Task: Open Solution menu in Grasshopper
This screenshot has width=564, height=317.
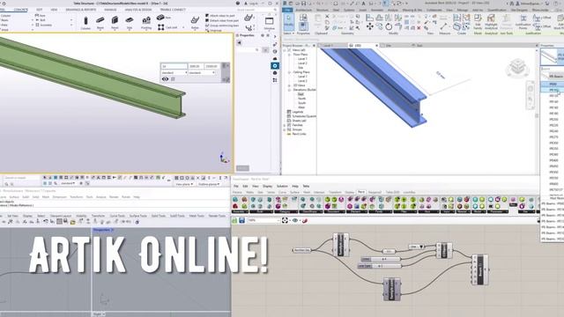Action: [282, 186]
